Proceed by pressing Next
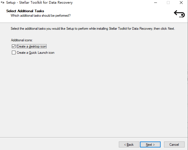This screenshot has width=188, height=150. click(150, 145)
